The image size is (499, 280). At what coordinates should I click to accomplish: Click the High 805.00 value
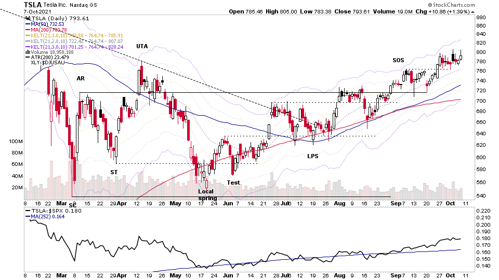pos(281,11)
